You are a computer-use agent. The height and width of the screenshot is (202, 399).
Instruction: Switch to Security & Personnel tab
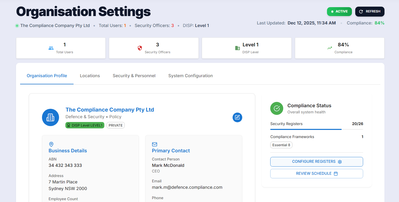tap(134, 76)
